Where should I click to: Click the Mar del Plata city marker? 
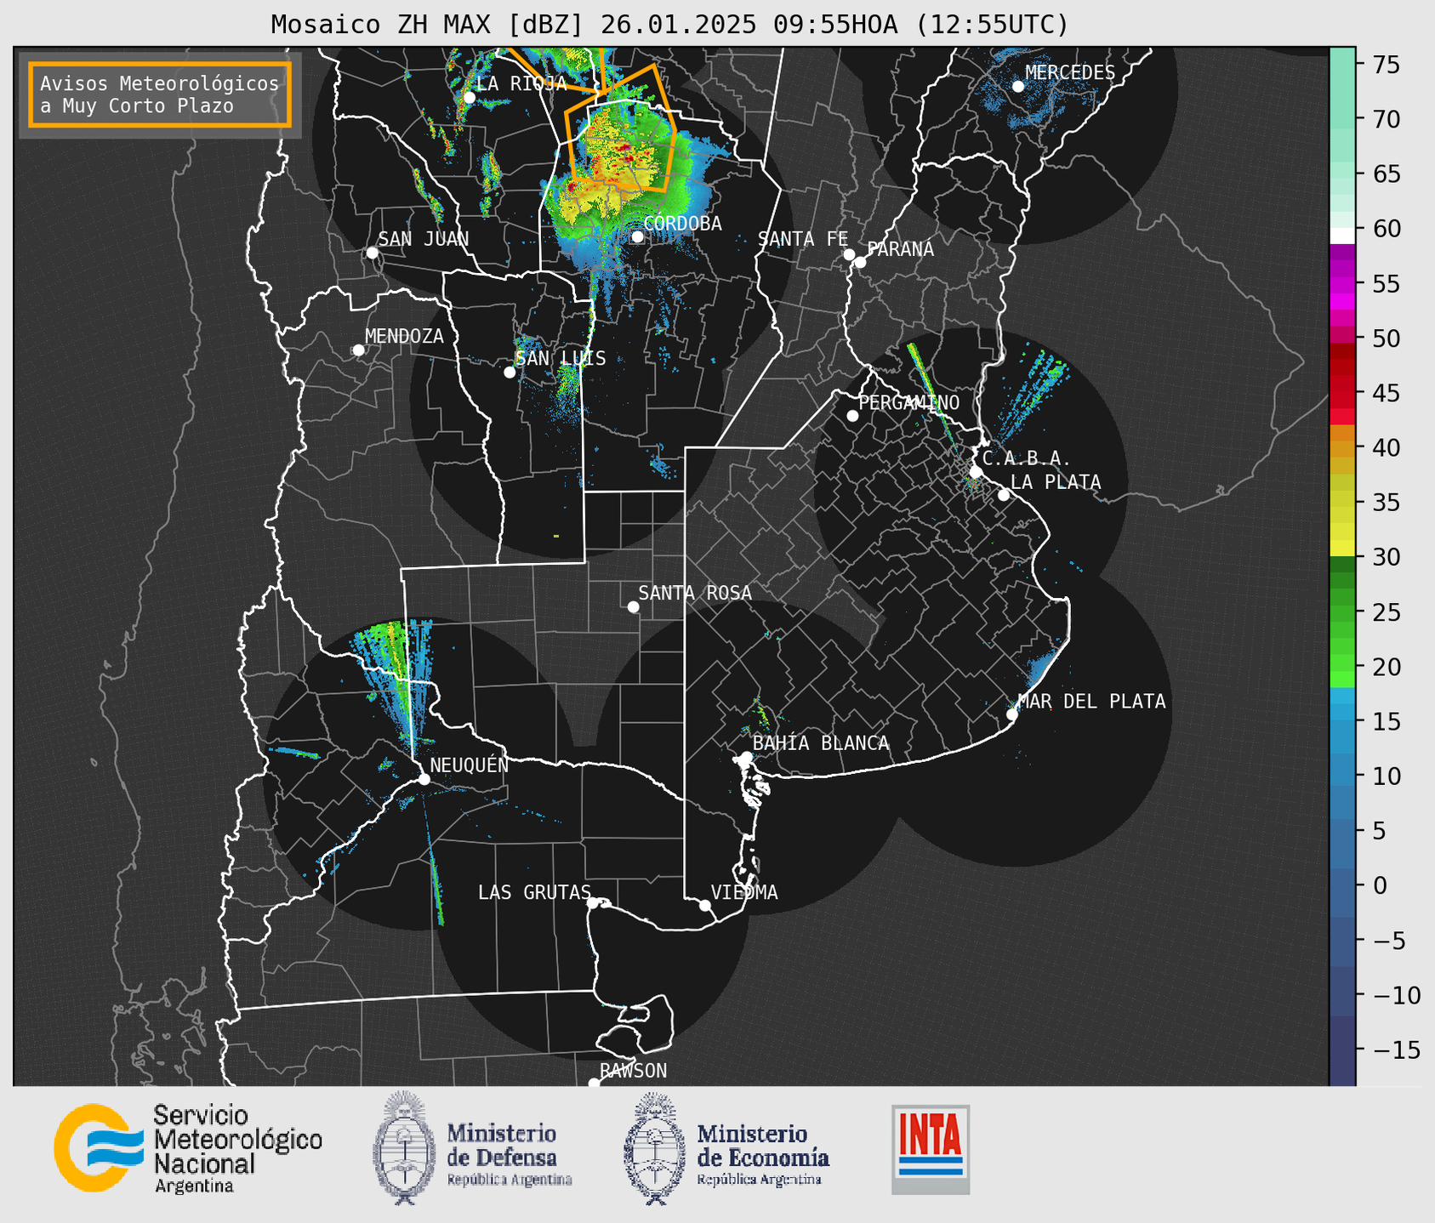[x=1012, y=714]
